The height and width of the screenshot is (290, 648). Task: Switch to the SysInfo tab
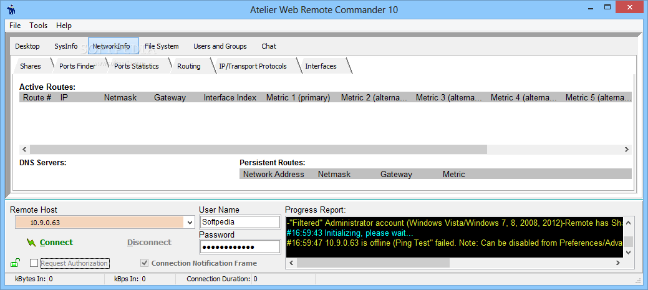(x=65, y=46)
